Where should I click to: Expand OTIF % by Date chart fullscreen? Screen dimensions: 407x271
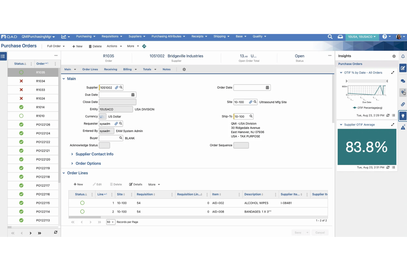coord(393,72)
